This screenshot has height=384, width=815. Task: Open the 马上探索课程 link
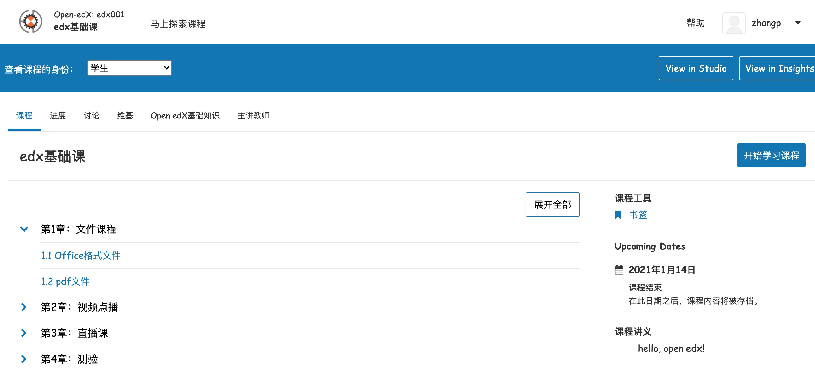tap(178, 24)
